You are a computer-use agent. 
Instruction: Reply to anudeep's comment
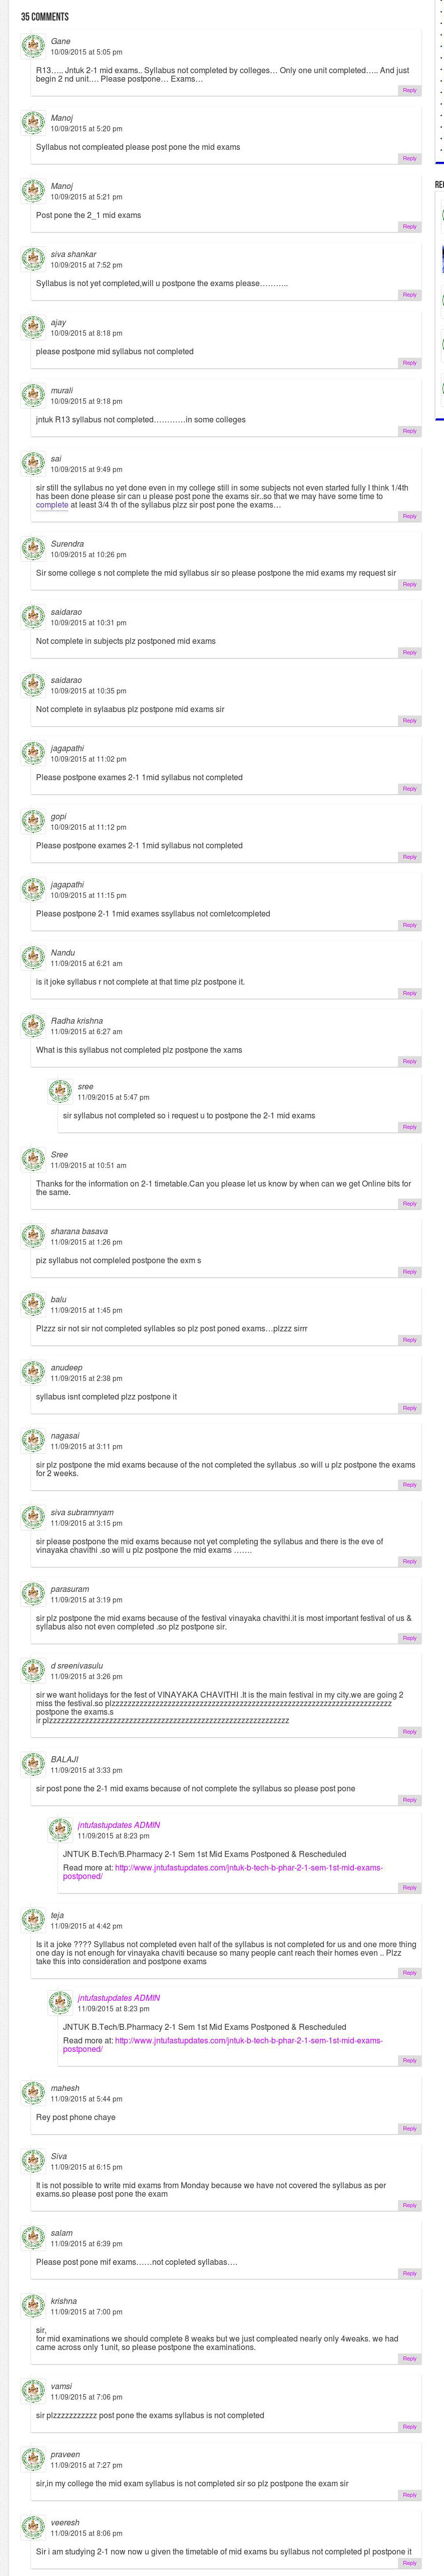click(409, 1408)
